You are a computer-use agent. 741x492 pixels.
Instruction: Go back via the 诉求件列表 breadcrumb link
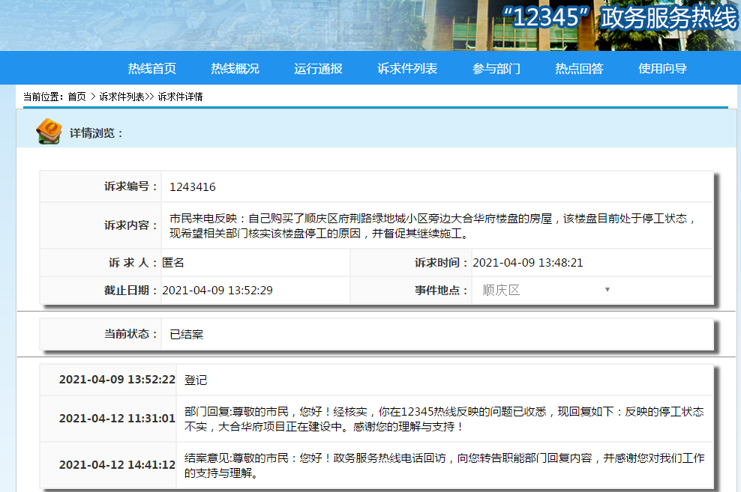point(122,97)
